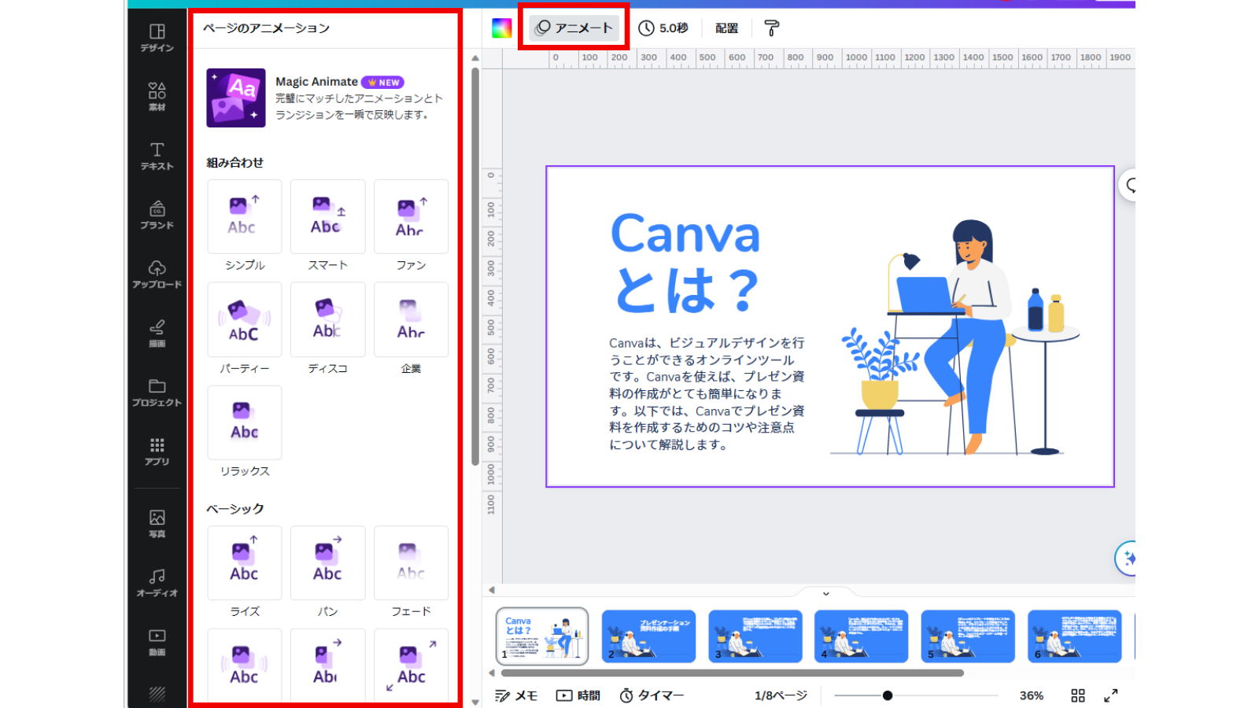Click the copy style paint roller icon
Viewport: 1259px width, 708px height.
(771, 28)
